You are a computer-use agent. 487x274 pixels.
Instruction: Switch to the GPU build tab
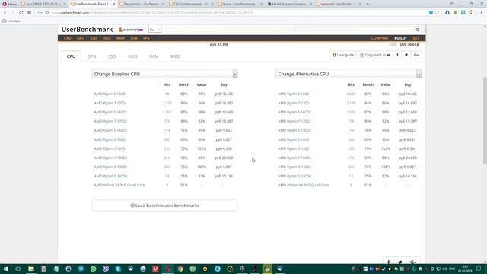point(91,56)
